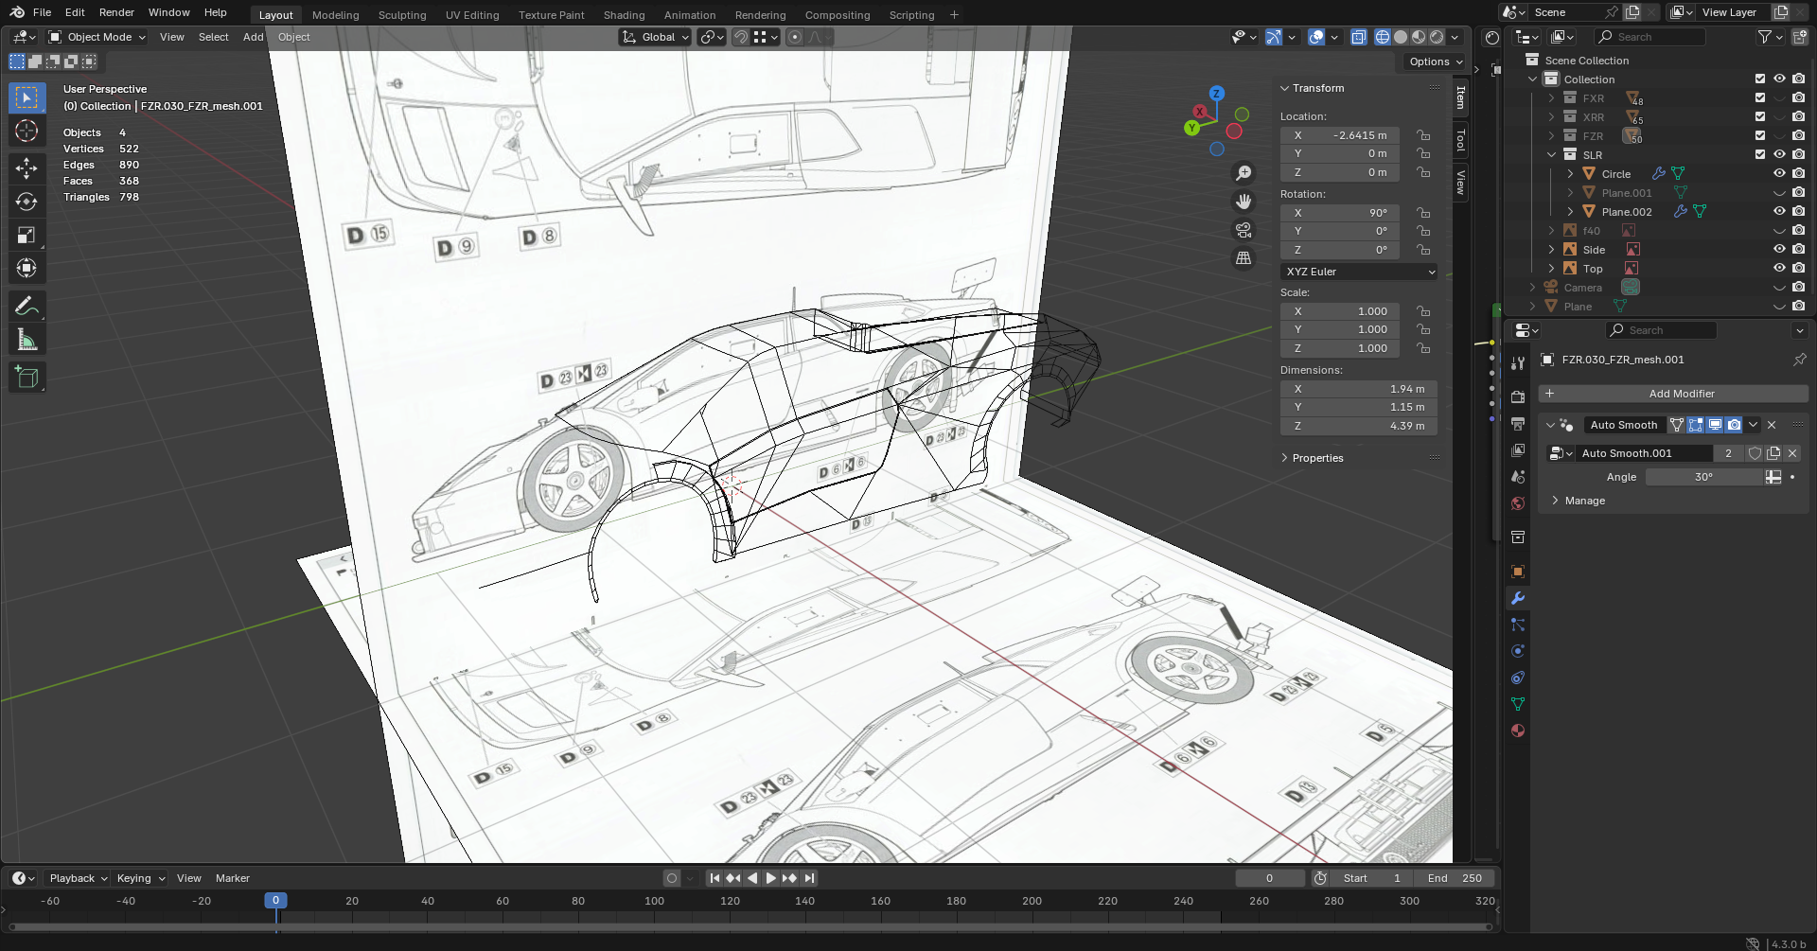Select the Measure ruler tool

pos(26,340)
